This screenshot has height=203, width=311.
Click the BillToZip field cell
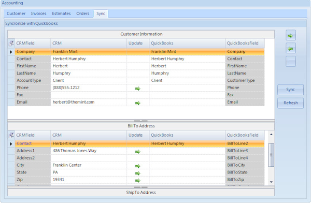coord(245,180)
